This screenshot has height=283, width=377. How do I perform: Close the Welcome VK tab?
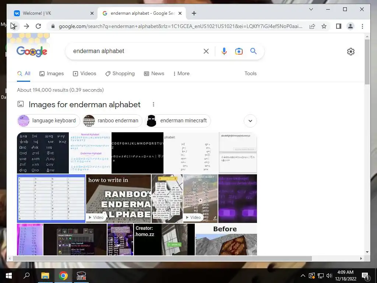(92, 13)
